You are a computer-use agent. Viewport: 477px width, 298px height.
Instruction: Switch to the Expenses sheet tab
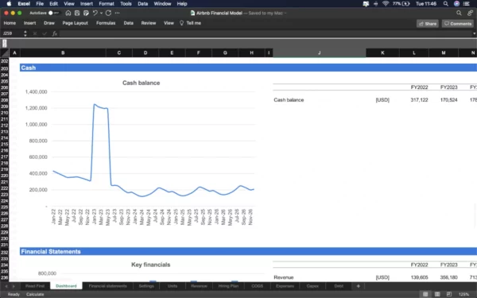click(x=285, y=286)
